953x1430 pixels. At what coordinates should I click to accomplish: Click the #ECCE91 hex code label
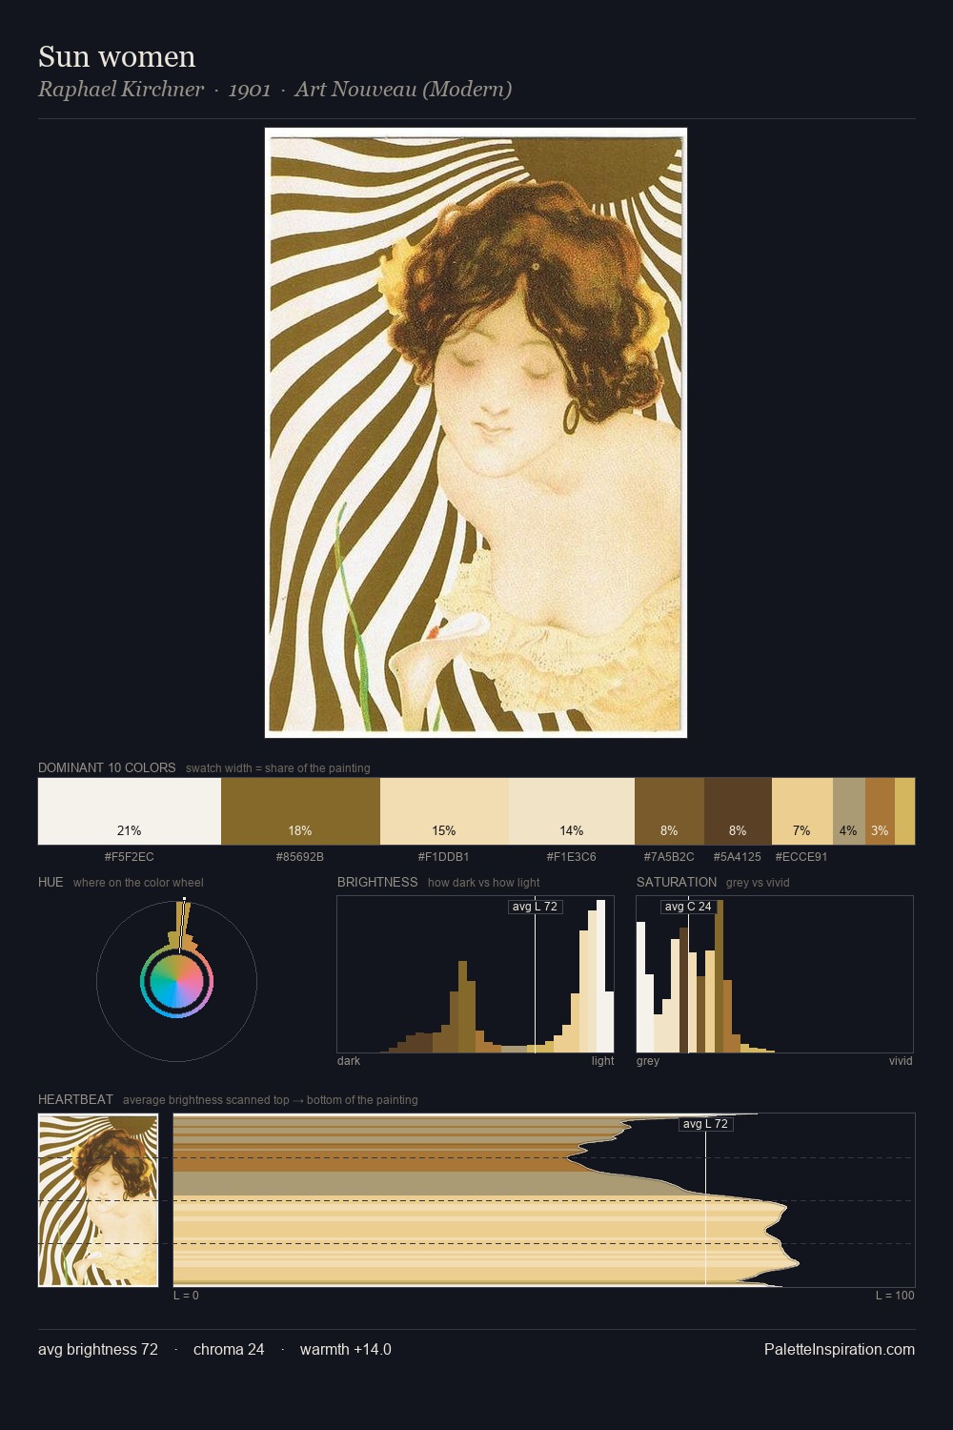(x=801, y=857)
